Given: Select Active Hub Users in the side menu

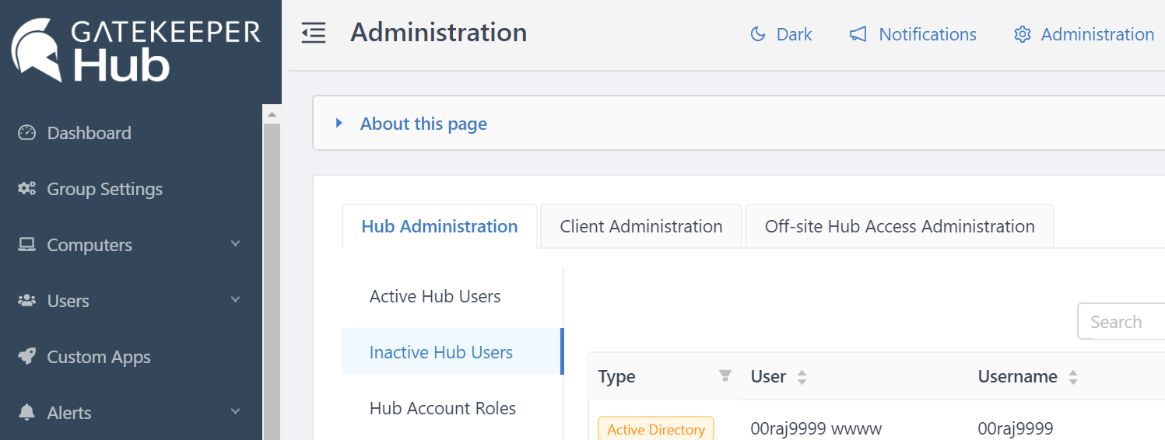Looking at the screenshot, I should 434,296.
